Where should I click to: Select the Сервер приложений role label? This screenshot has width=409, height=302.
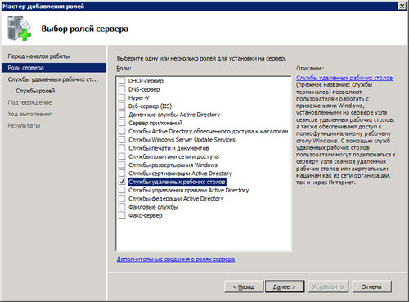point(155,123)
